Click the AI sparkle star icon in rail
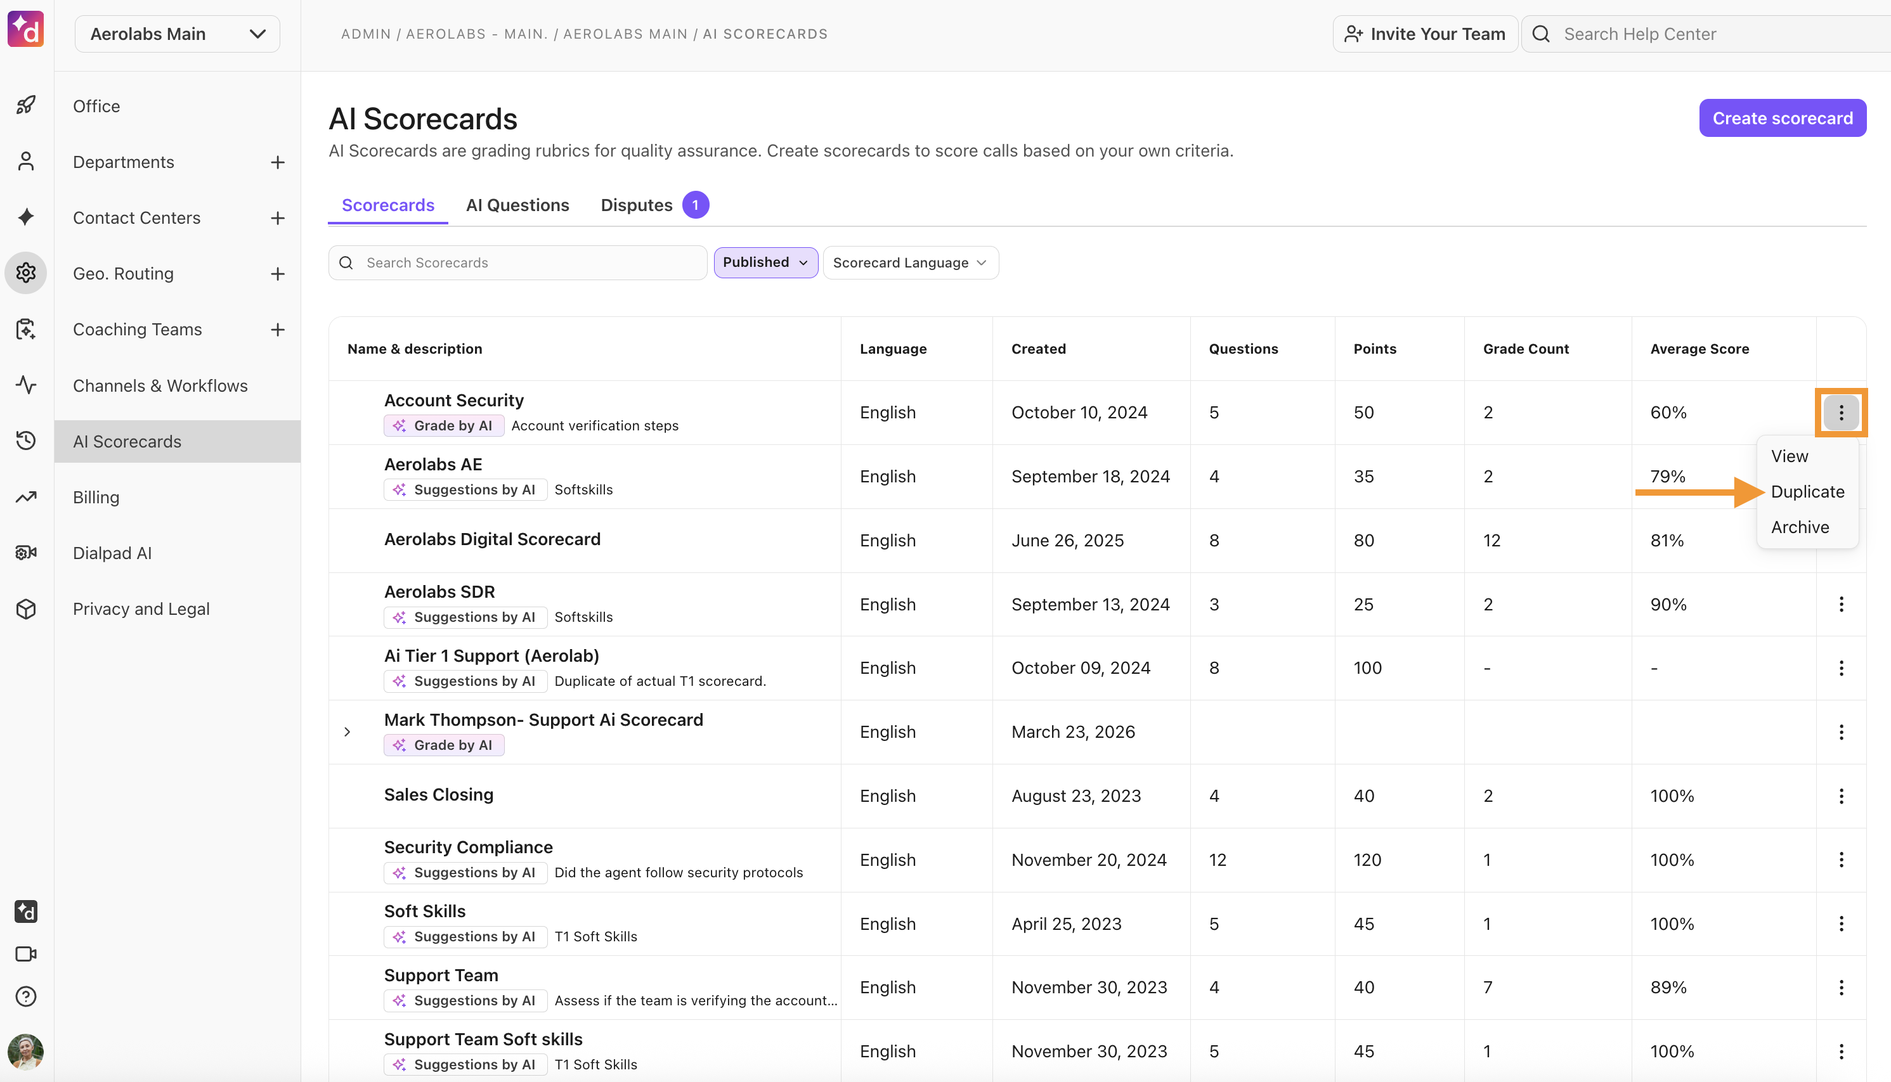The width and height of the screenshot is (1891, 1082). pos(26,217)
